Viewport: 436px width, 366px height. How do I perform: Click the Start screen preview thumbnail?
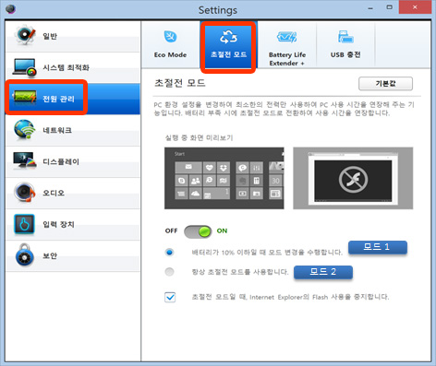point(224,178)
